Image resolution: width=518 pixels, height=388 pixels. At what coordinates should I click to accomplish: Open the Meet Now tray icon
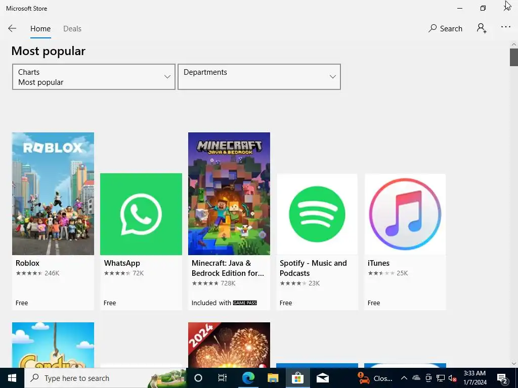pos(428,378)
